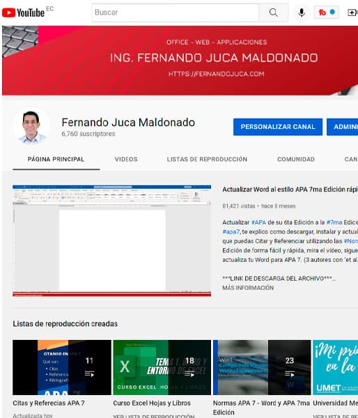
Task: Open Citas y Referecias APA 7 playlist thumbnail
Action: point(62,367)
